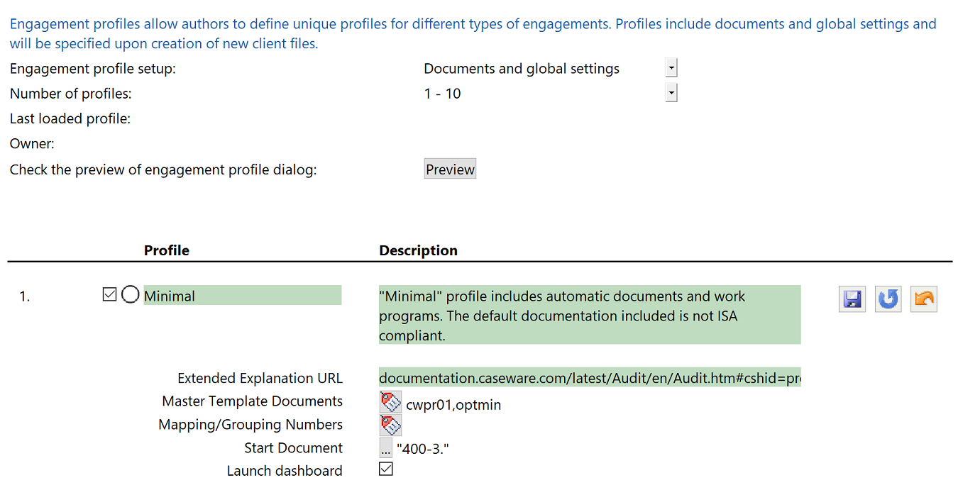
Task: Expand the Engagement profile setup dropdown arrow
Action: coord(671,68)
